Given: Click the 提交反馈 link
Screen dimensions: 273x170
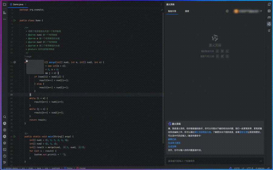Looking at the screenshot, I should coord(244,132).
